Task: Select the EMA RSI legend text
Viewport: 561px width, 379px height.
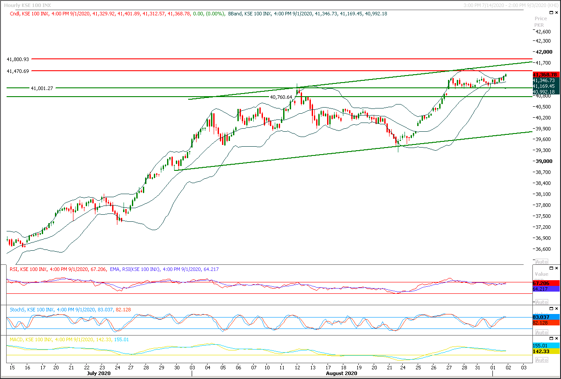Action: (164, 269)
